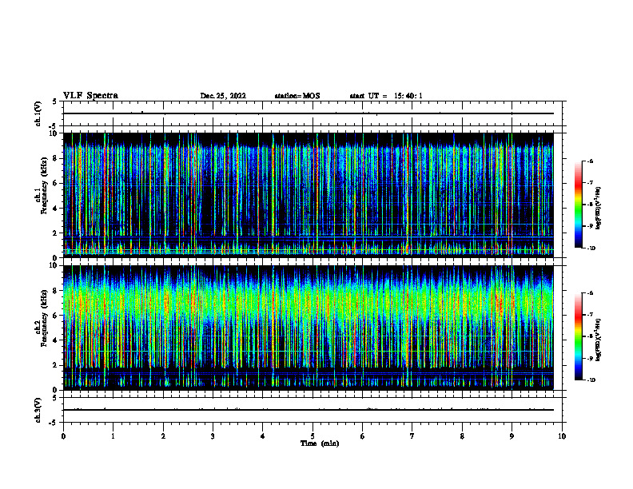The width and height of the screenshot is (633, 489).
Task: Click the ch.2 spectrogram color bar
Action: (x=579, y=336)
